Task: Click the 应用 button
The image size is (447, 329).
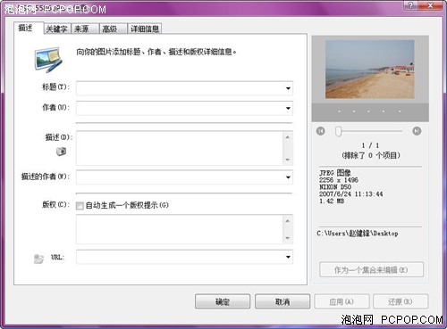Action: pos(342,301)
